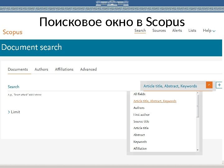Select Affiliation option in list
The width and height of the screenshot is (224, 168).
[140, 149]
